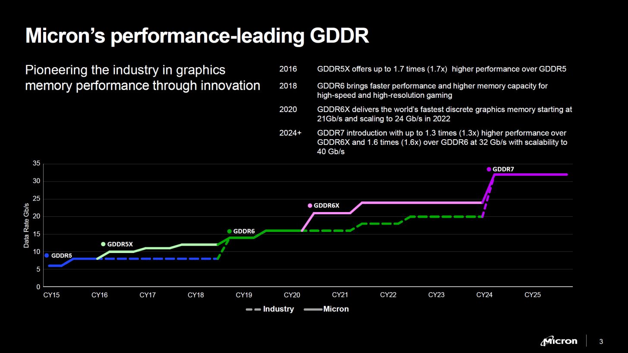
Task: Click the Micron logo in the footer
Action: tap(559, 341)
